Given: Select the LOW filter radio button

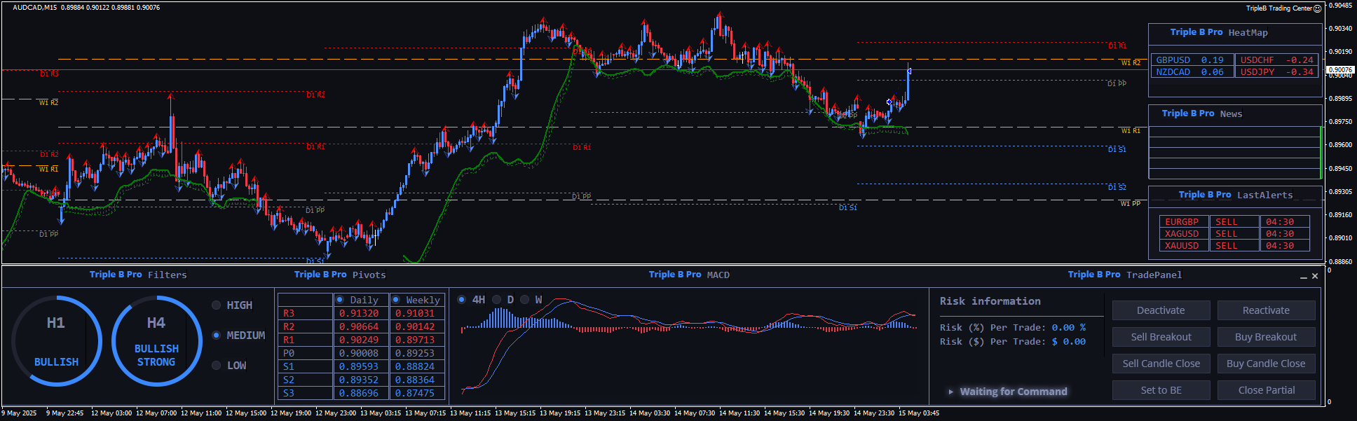Looking at the screenshot, I should 217,366.
